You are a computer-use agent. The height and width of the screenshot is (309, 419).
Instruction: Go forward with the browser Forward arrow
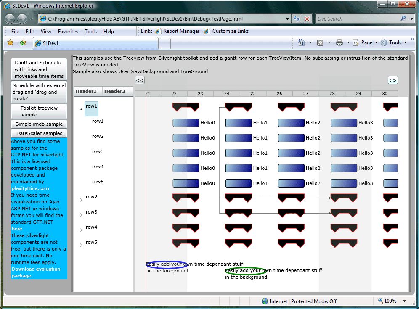pos(22,18)
